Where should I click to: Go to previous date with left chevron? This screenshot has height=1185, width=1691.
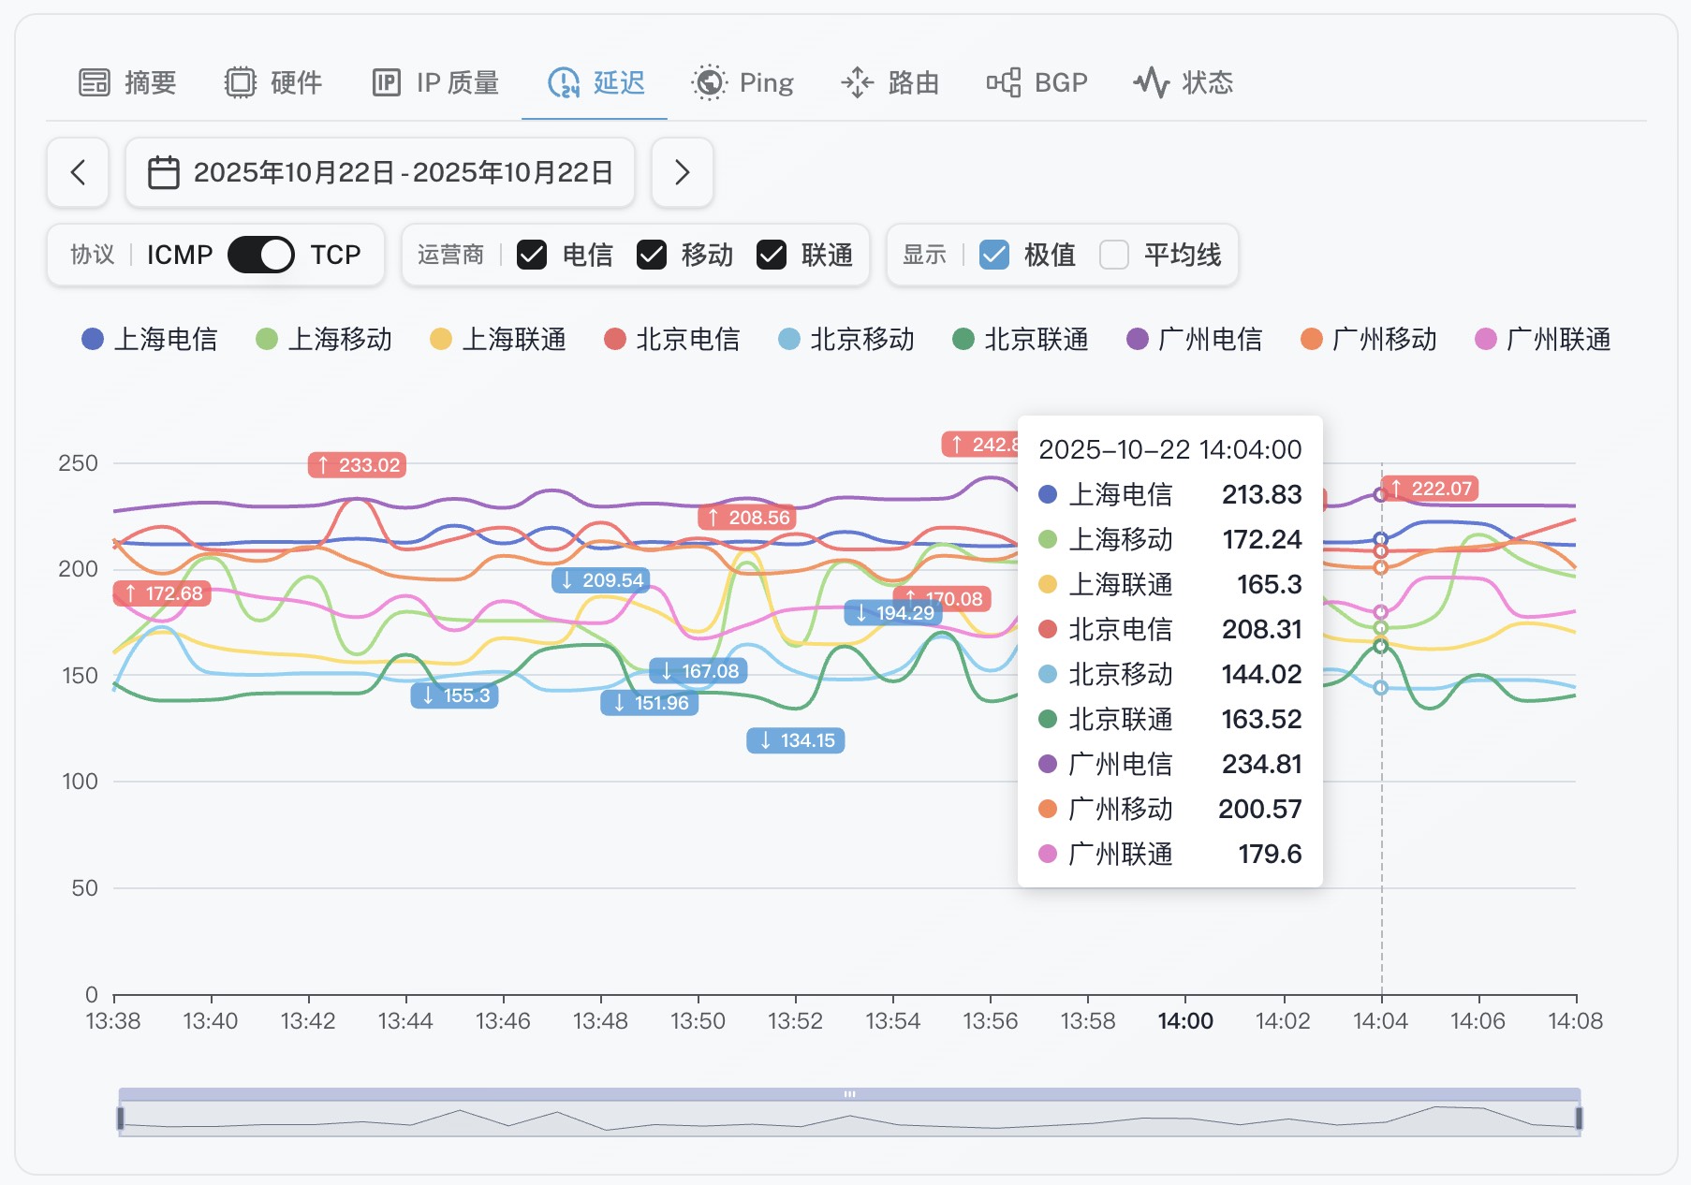pos(78,172)
